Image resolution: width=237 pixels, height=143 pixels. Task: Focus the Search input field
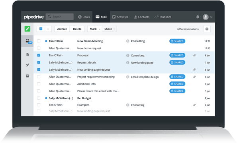(60, 17)
